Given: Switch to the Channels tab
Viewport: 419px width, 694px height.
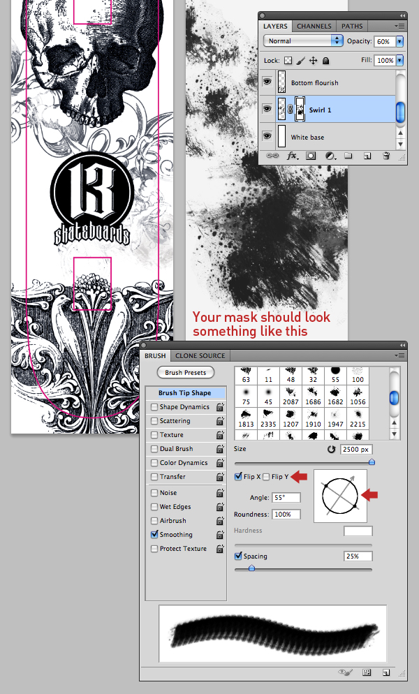Looking at the screenshot, I should point(314,26).
